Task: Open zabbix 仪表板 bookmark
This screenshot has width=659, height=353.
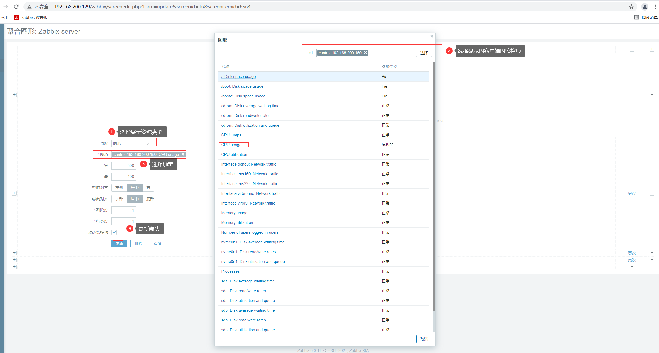Action: click(31, 17)
